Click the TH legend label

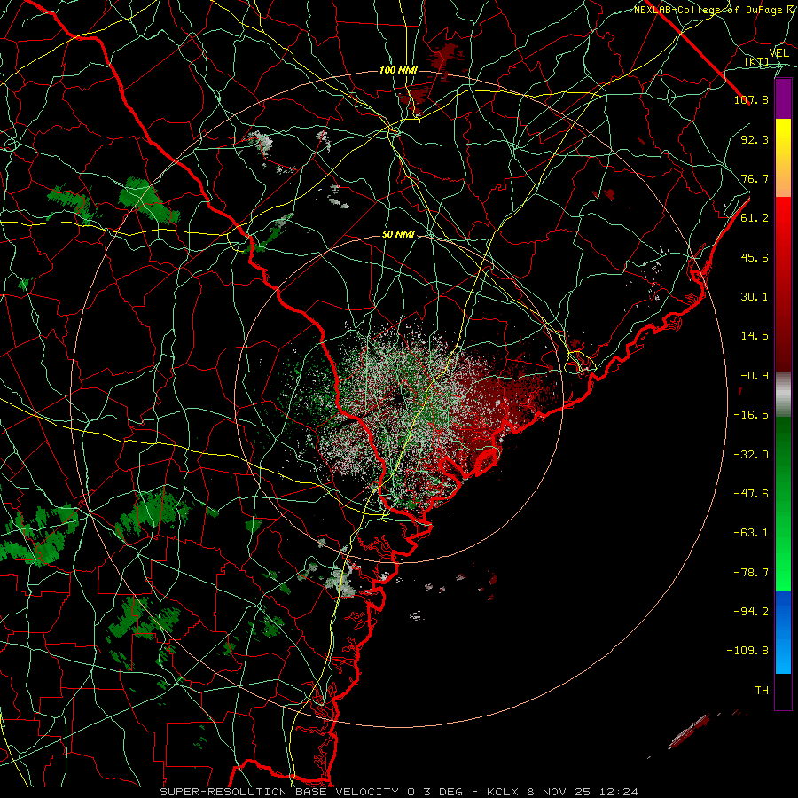(762, 691)
